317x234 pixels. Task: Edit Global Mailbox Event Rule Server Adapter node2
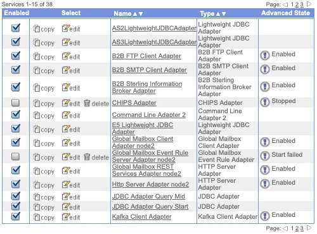(x=71, y=157)
